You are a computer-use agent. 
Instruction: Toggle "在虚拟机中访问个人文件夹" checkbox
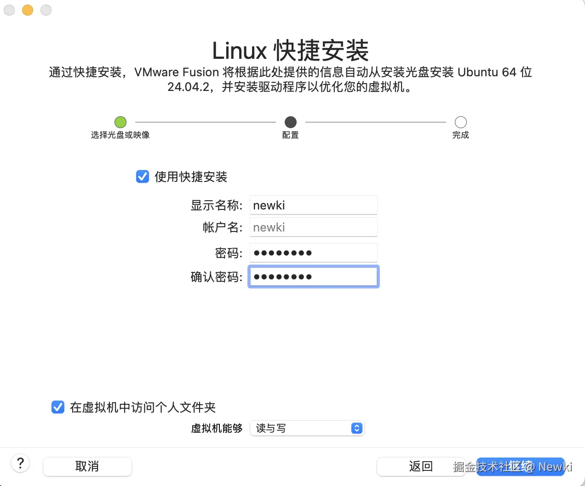click(58, 407)
